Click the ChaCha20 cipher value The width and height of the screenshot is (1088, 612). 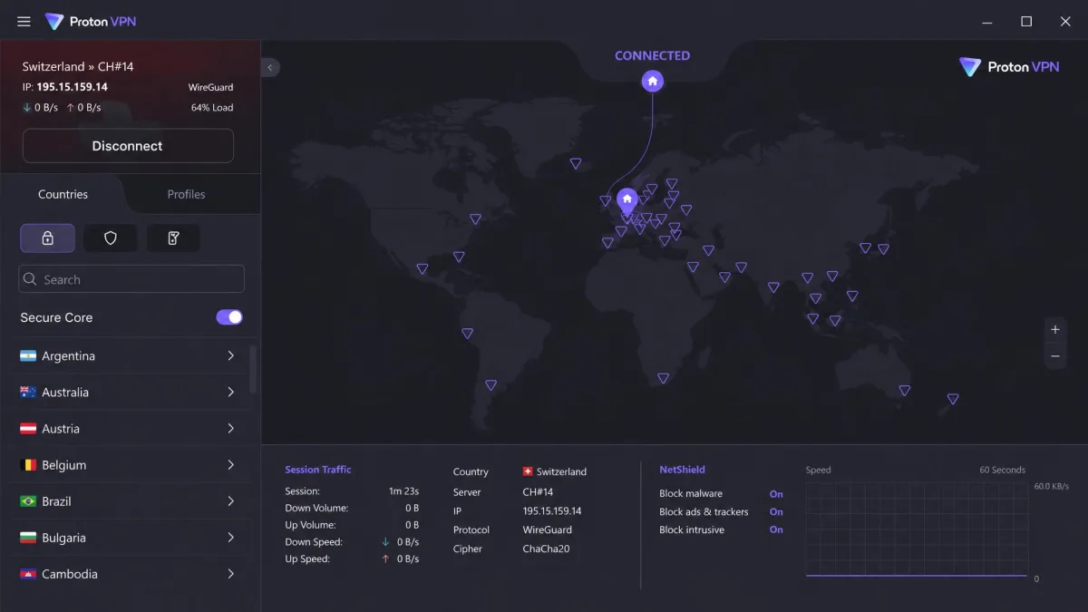coord(546,549)
